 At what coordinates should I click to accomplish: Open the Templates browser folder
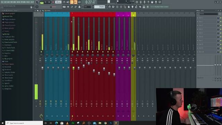(8, 89)
